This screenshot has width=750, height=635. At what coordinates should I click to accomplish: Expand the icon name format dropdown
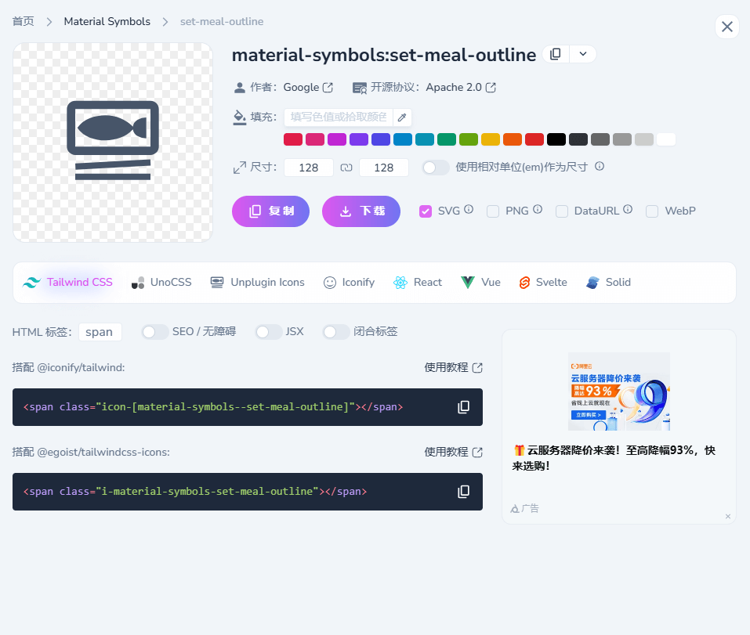pyautogui.click(x=582, y=54)
